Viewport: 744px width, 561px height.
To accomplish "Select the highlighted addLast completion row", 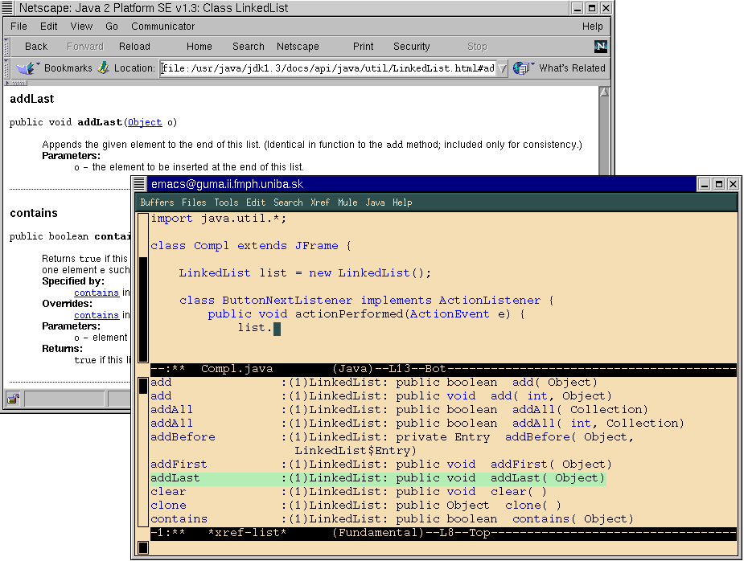I will click(378, 478).
